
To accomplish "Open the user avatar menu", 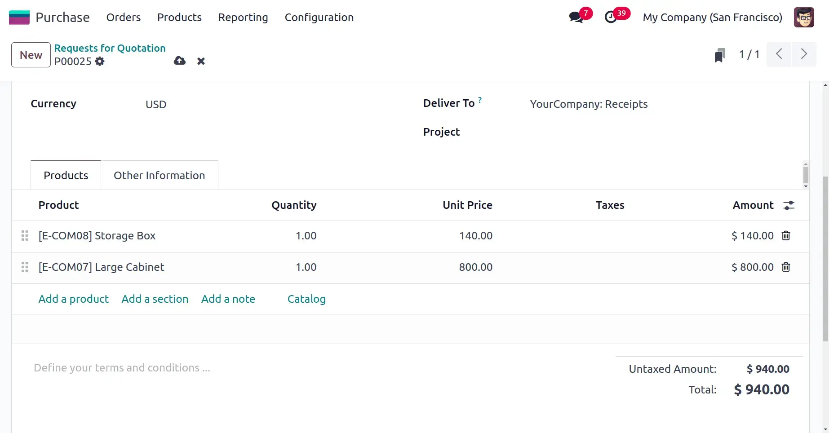I will coord(804,18).
